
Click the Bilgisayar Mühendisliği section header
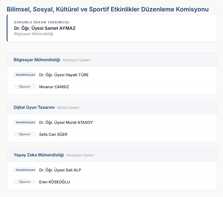pyautogui.click(x=37, y=60)
